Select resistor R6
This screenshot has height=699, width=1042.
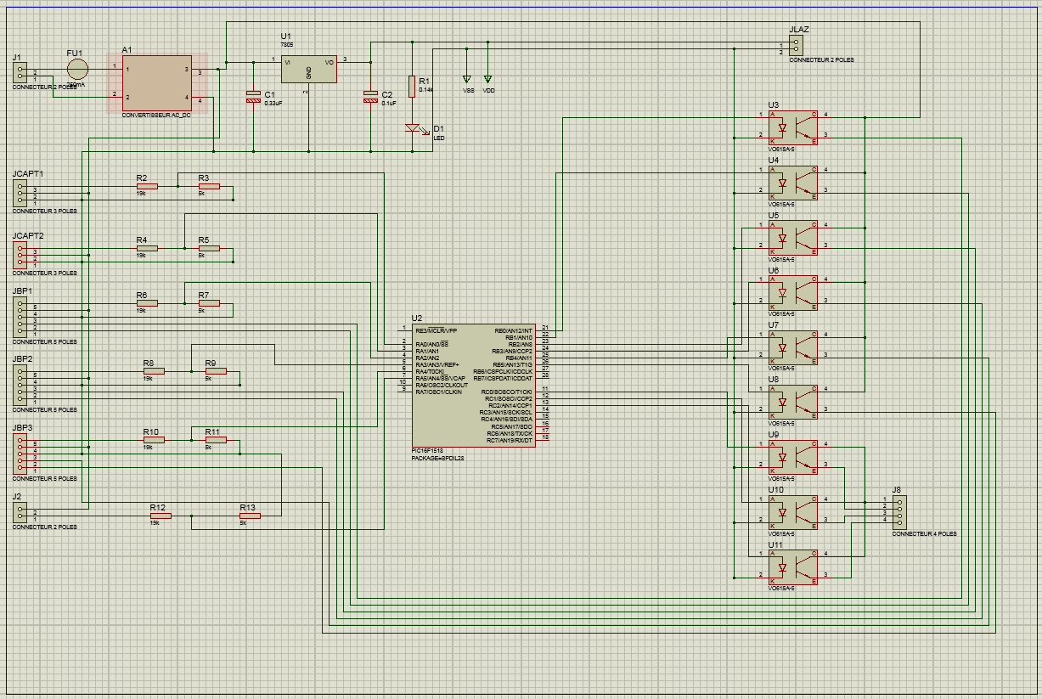click(147, 303)
